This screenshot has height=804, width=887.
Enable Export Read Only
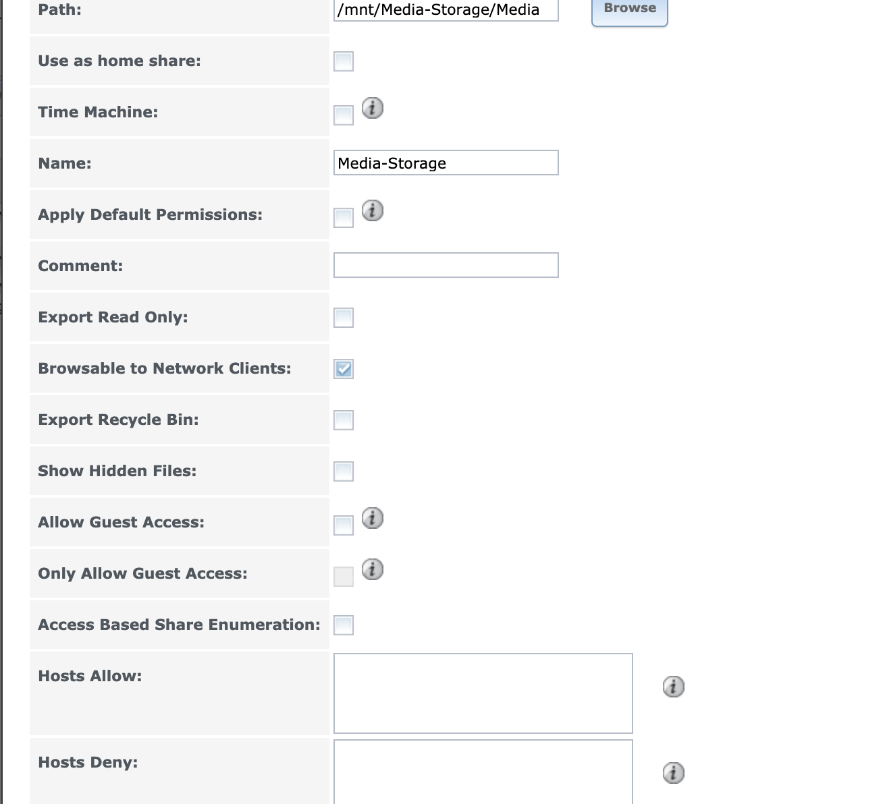tap(344, 318)
